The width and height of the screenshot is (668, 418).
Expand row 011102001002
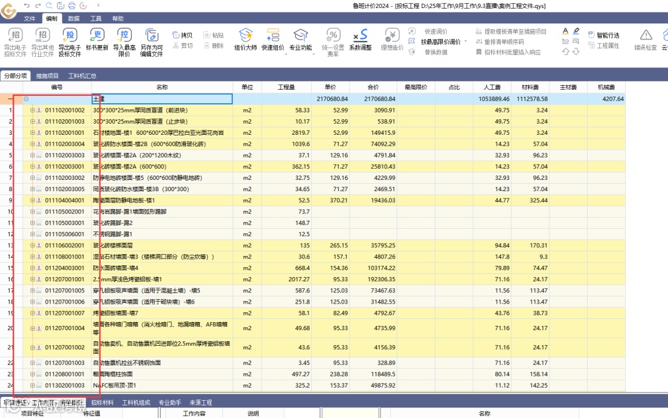32,110
